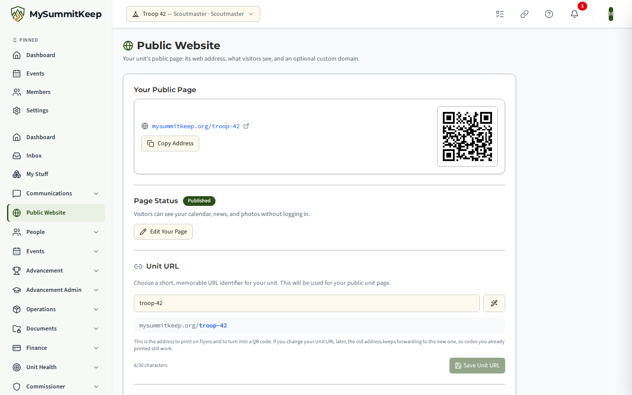The height and width of the screenshot is (395, 632).
Task: Click the Operations box icon
Action: coord(17,309)
